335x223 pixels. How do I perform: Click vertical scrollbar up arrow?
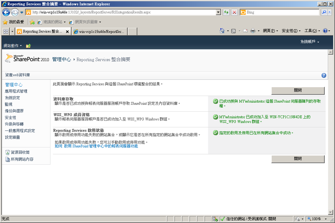click(330, 52)
